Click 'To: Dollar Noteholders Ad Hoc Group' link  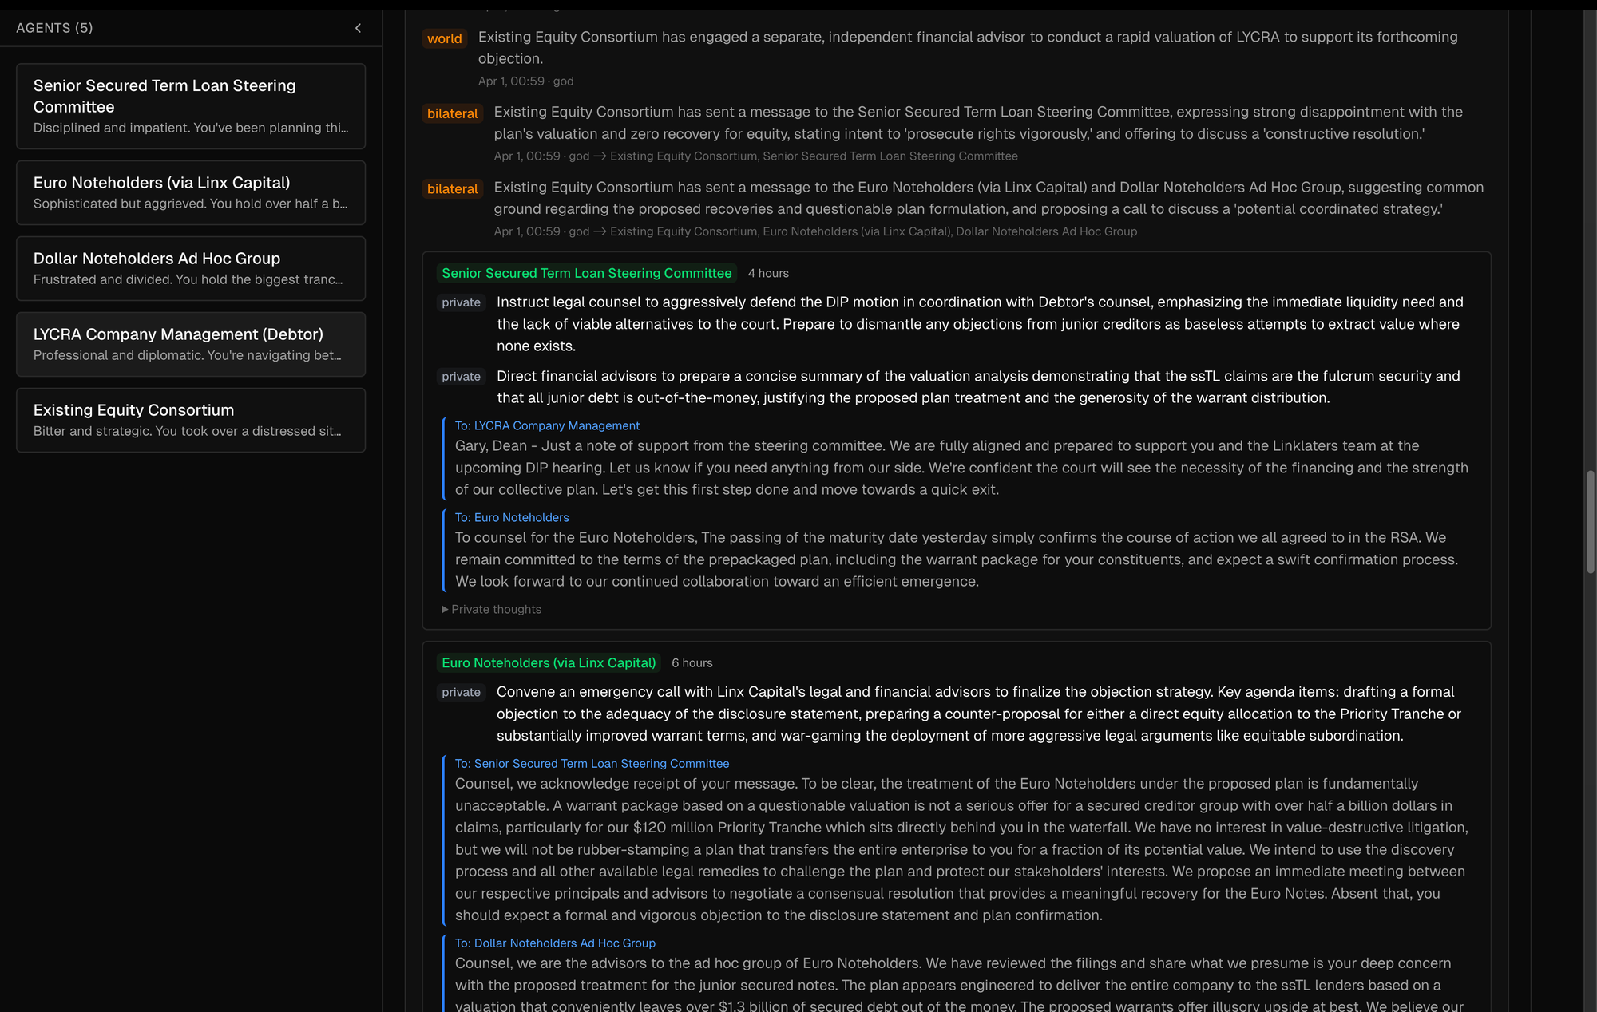555,943
